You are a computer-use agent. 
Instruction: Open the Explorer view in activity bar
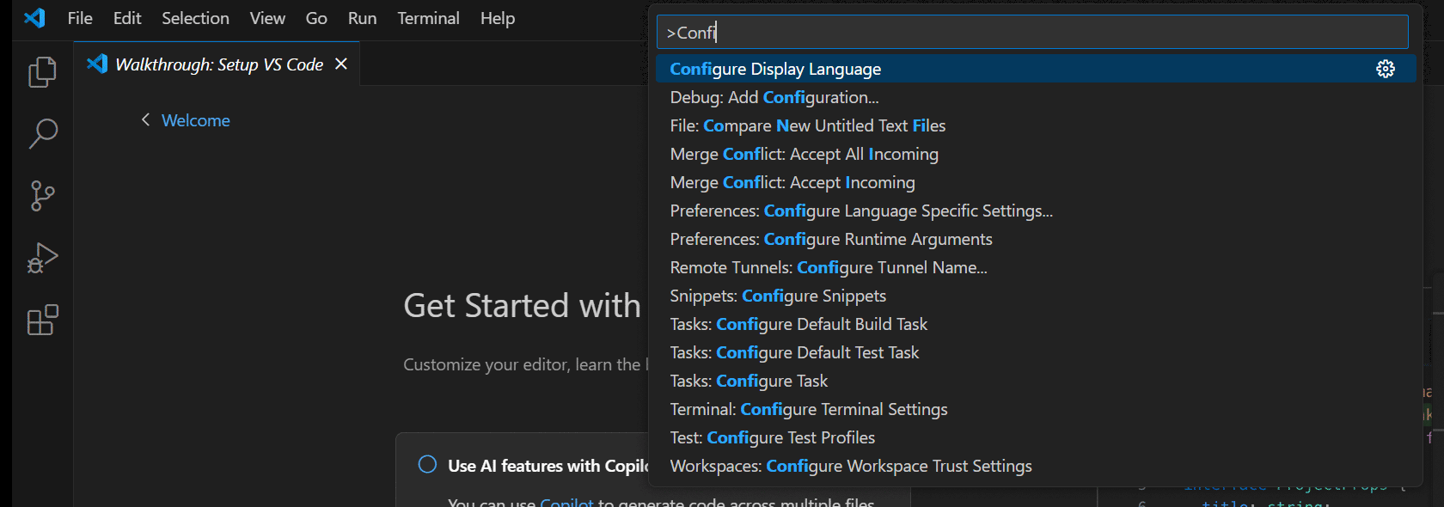42,72
